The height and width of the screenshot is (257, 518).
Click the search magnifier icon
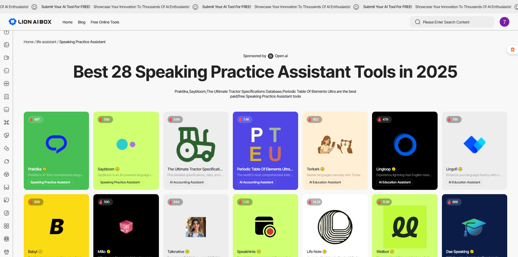(x=418, y=22)
